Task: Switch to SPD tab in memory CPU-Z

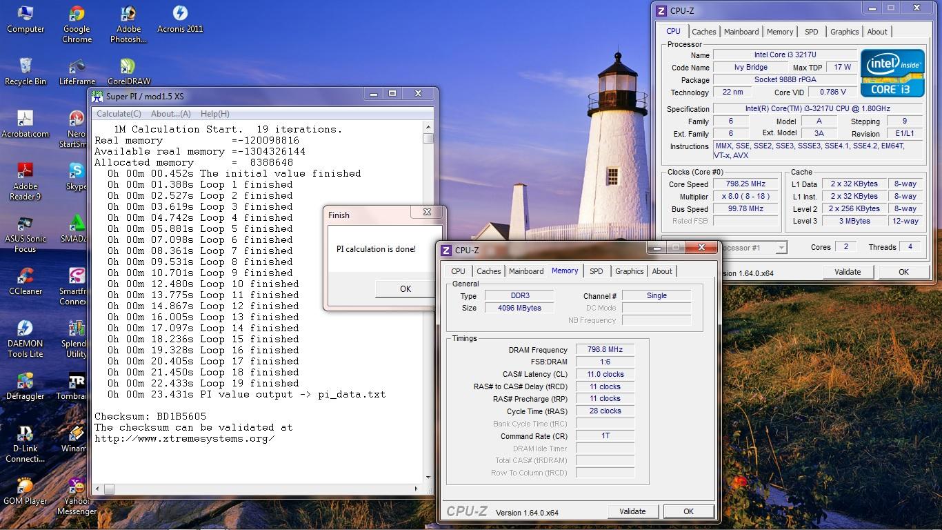Action: (x=597, y=271)
